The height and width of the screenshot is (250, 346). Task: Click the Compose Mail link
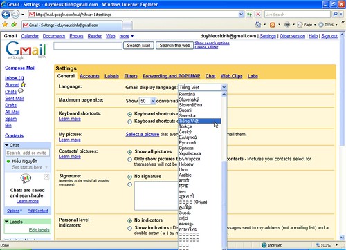(20, 68)
